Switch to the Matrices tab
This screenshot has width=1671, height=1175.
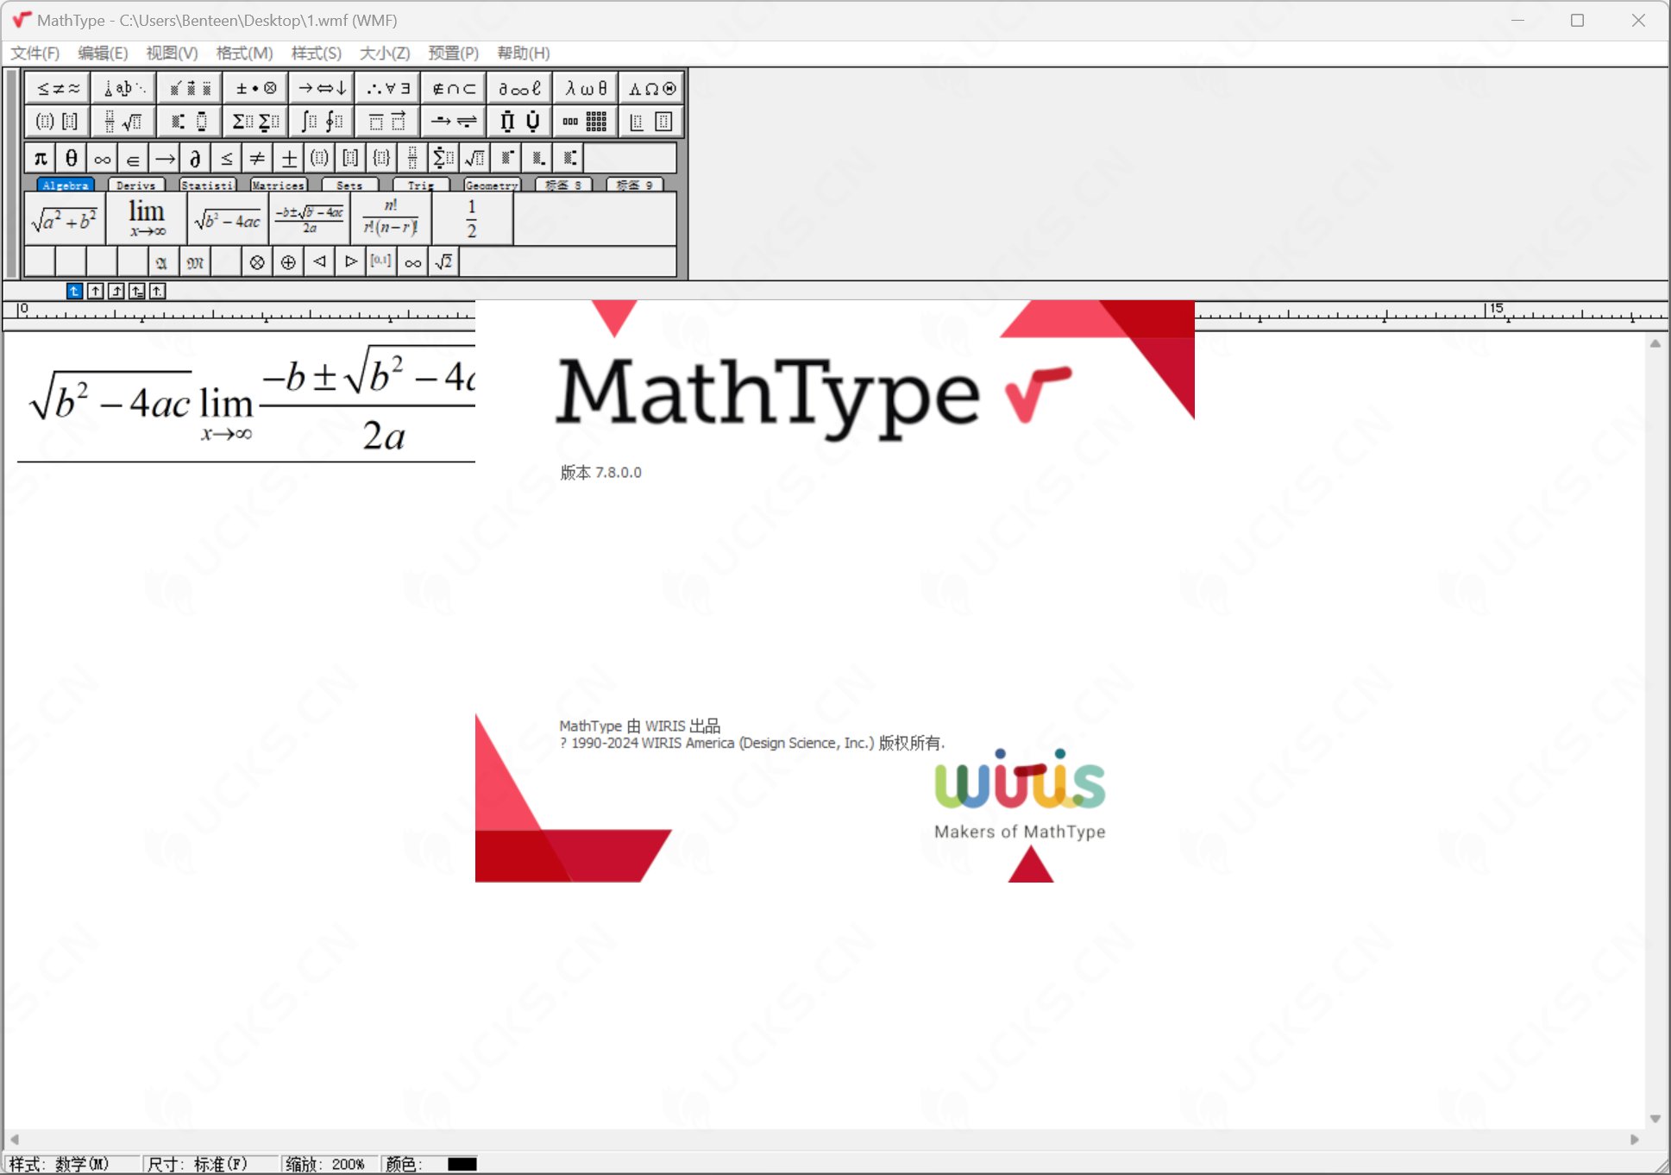coord(279,185)
